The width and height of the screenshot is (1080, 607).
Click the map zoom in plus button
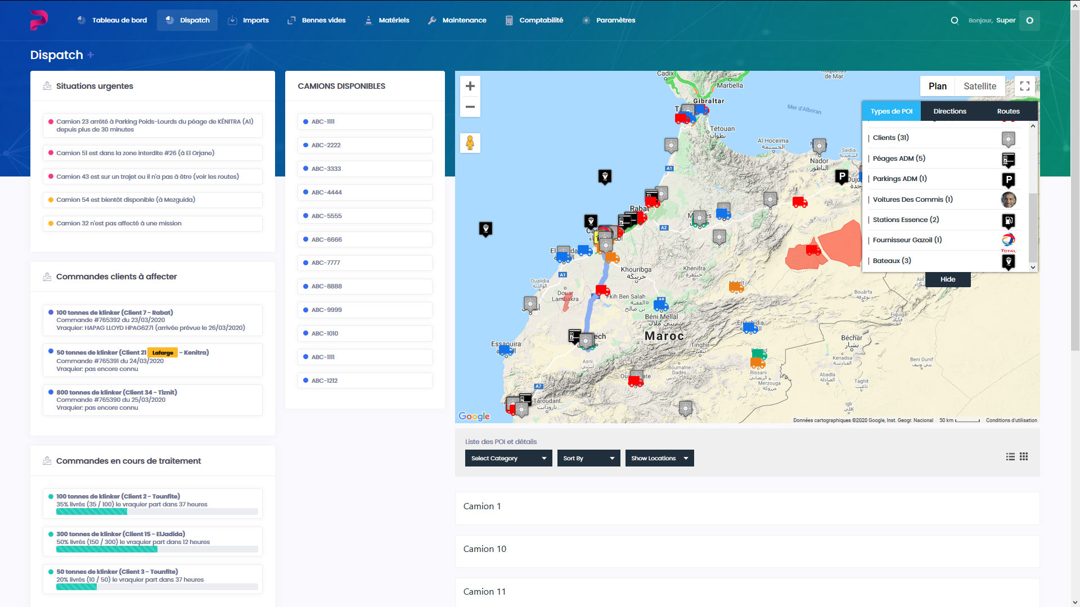coord(470,86)
